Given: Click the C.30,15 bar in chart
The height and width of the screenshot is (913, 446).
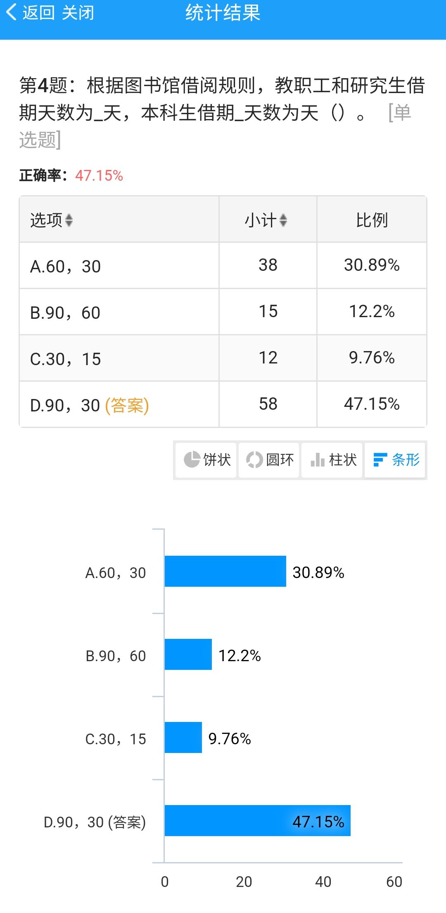Looking at the screenshot, I should click(183, 737).
